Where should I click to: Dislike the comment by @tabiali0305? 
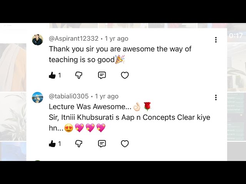click(78, 144)
